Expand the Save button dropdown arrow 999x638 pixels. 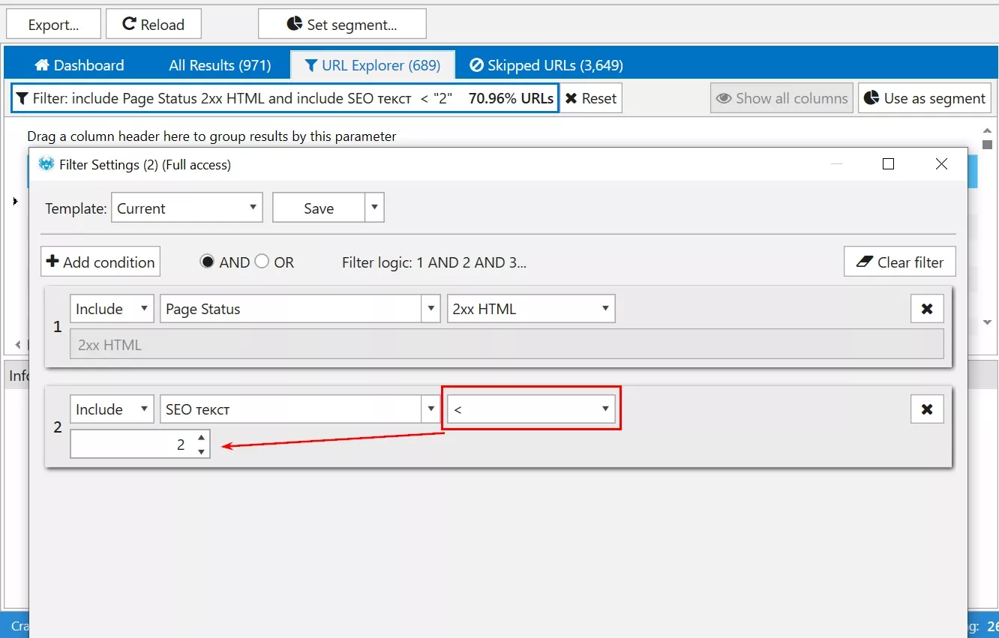pos(374,208)
